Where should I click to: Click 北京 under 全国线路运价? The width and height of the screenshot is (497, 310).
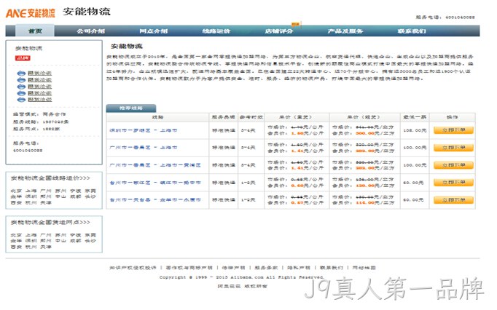(16, 191)
